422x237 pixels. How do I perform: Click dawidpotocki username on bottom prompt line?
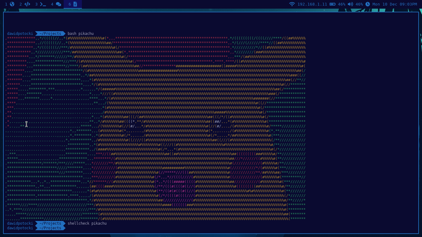(x=20, y=228)
